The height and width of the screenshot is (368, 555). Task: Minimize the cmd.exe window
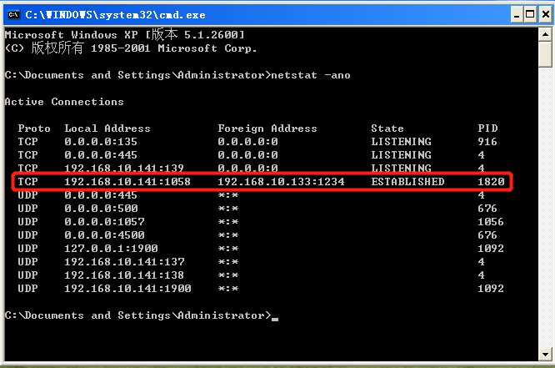pyautogui.click(x=517, y=15)
